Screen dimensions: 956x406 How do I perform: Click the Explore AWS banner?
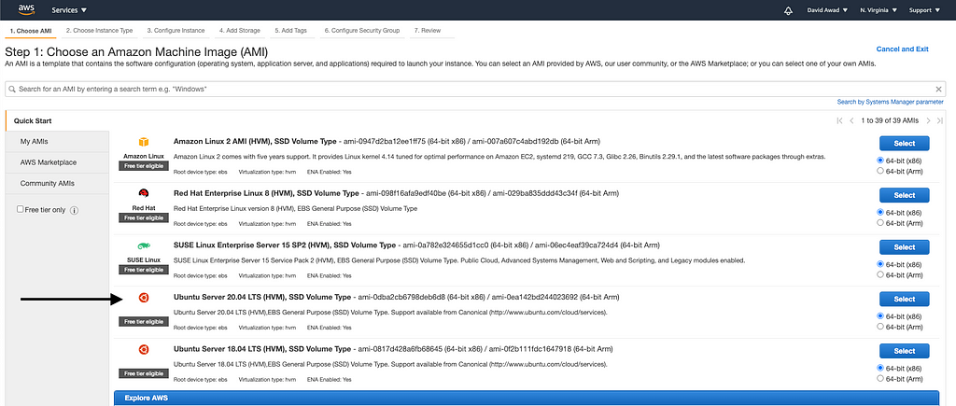coord(527,399)
